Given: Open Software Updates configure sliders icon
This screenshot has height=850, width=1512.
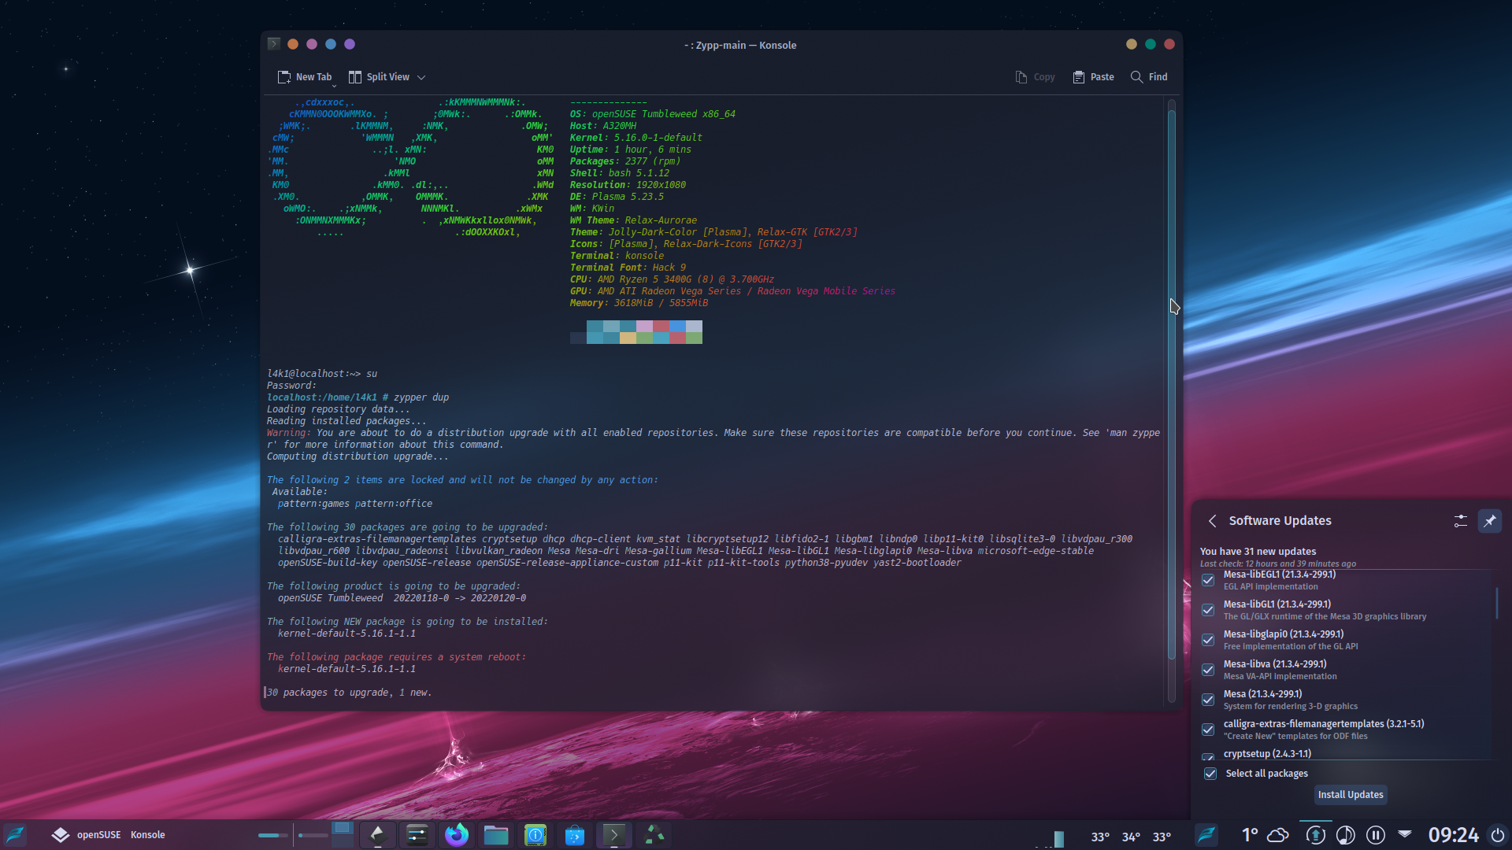Looking at the screenshot, I should [1460, 521].
